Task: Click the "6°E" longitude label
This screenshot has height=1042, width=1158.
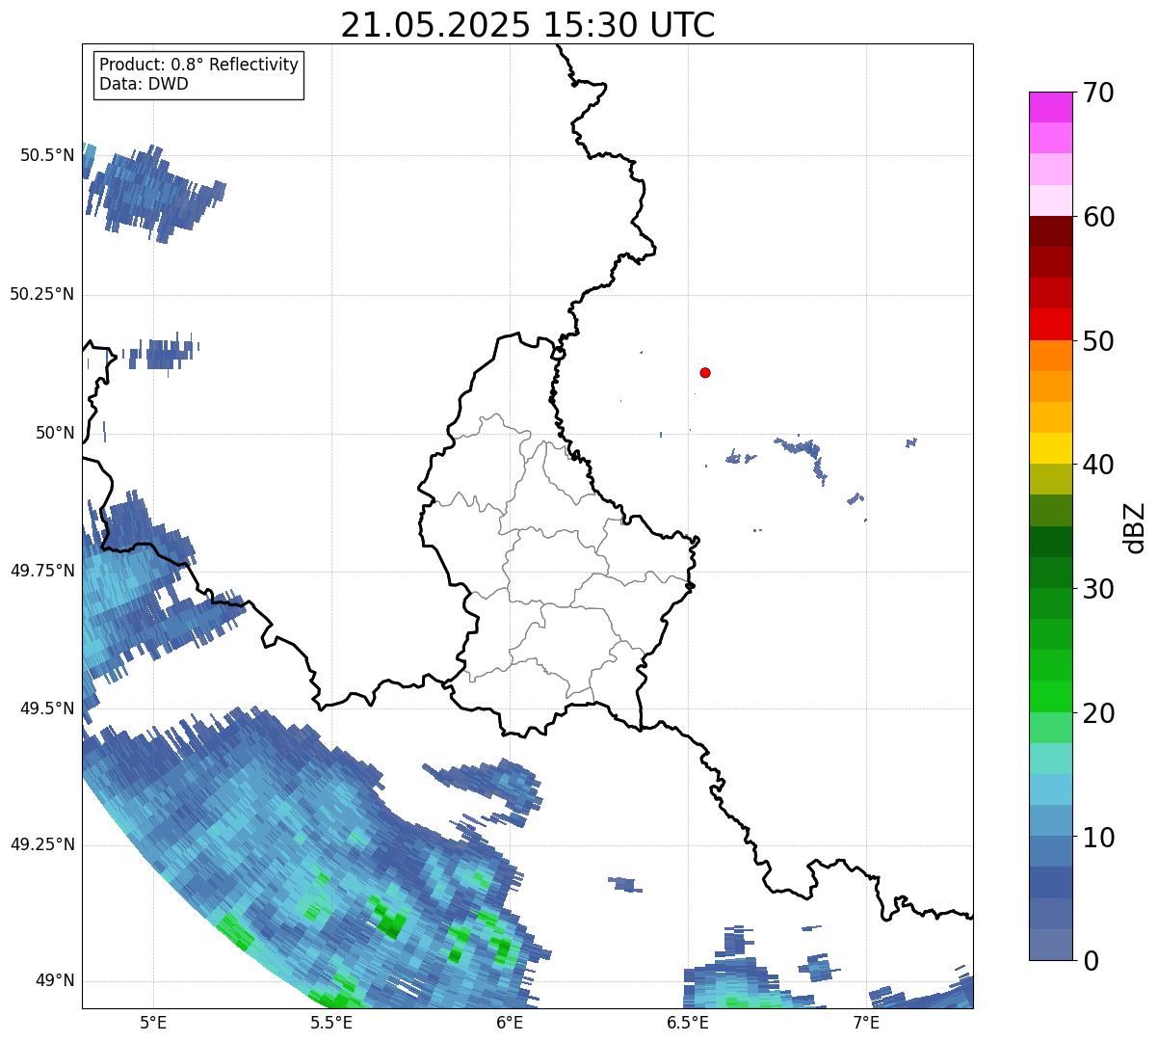Action: [x=510, y=1023]
